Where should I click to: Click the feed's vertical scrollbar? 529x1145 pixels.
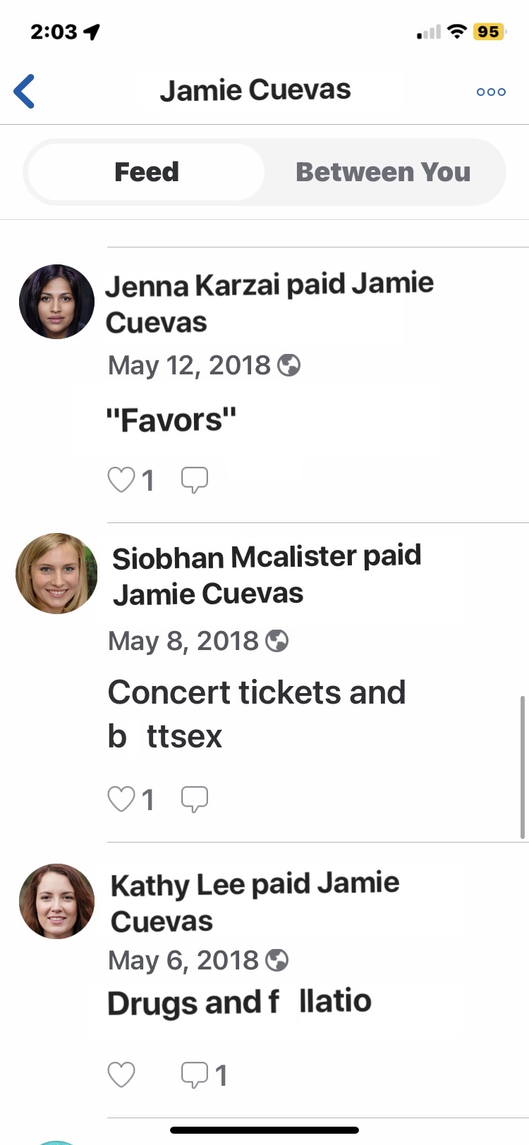[x=523, y=767]
